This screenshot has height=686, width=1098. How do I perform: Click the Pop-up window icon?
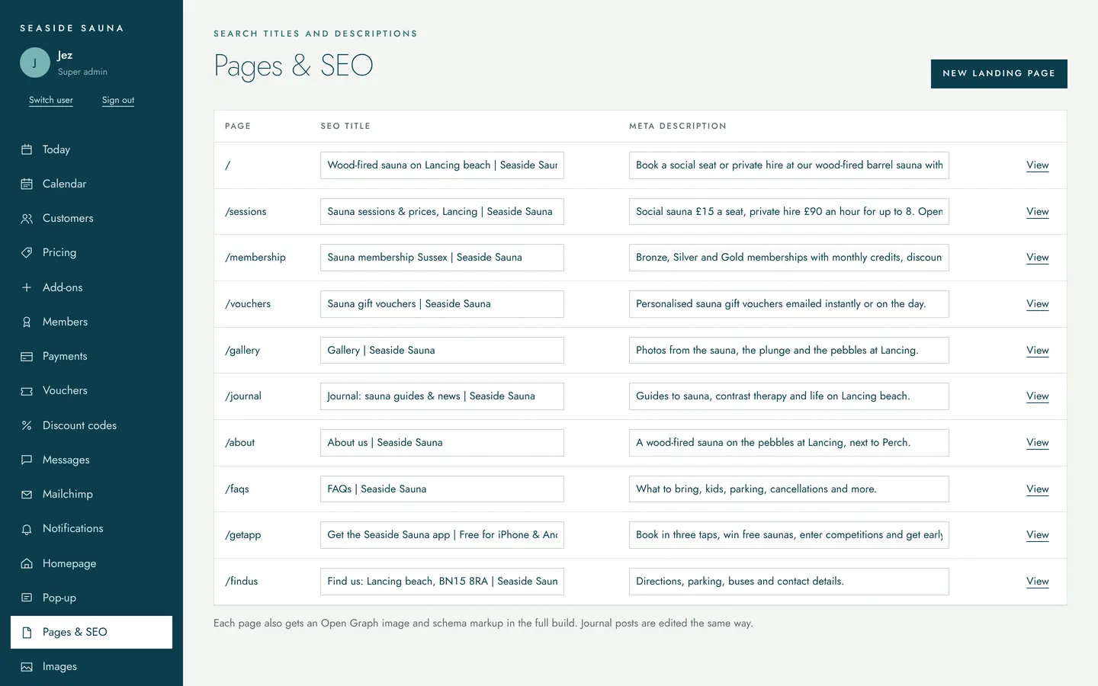coord(27,598)
